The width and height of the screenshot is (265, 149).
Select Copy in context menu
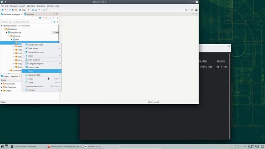tap(41, 79)
